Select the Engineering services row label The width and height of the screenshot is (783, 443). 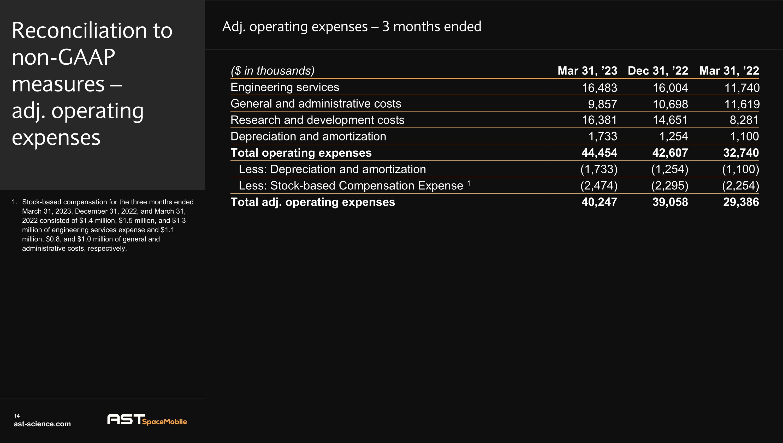(284, 87)
